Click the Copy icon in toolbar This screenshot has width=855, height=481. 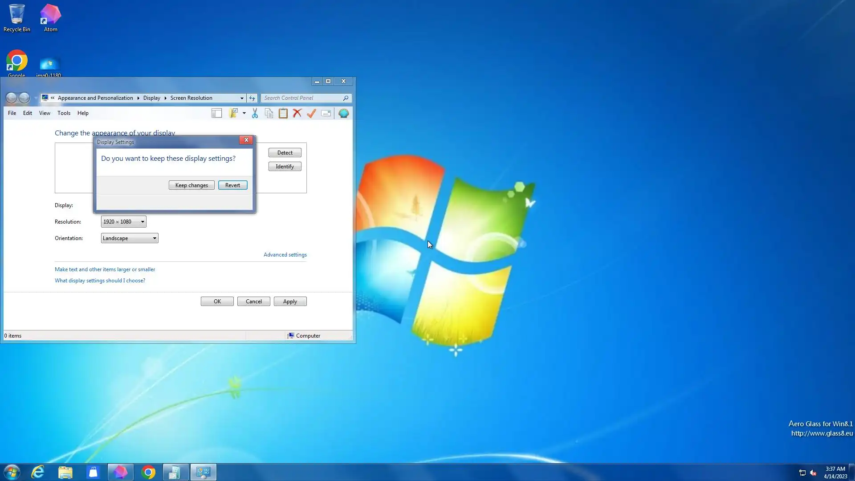[x=269, y=114]
